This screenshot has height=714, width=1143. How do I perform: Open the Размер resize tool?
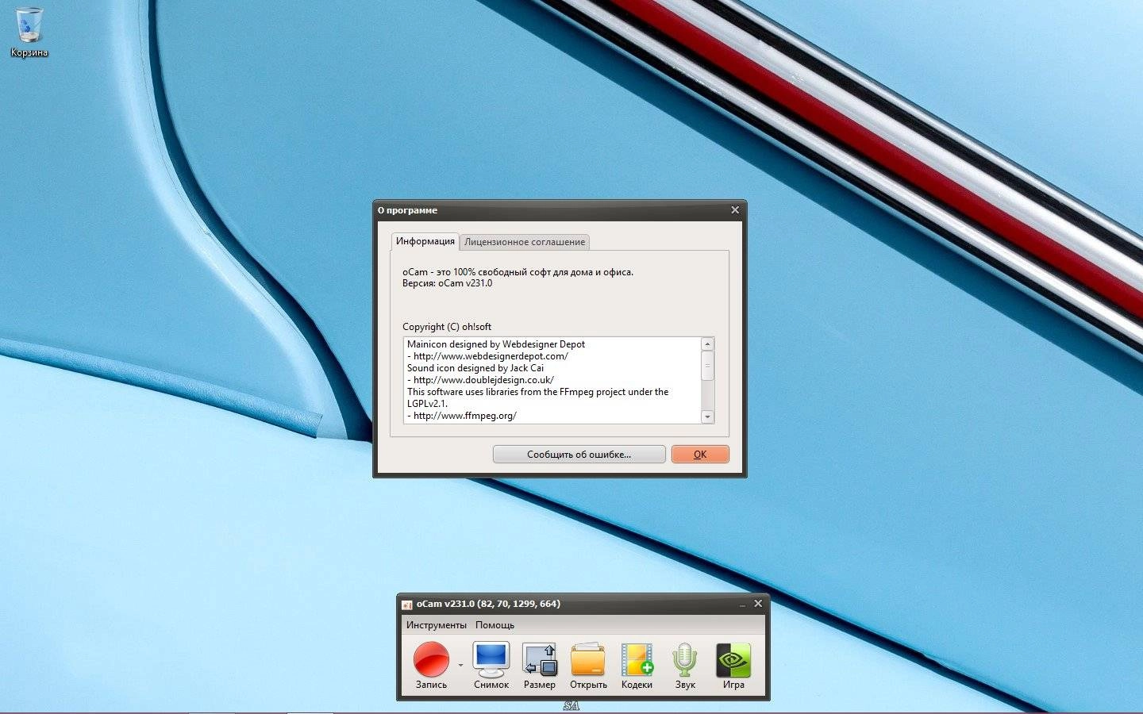pos(540,666)
